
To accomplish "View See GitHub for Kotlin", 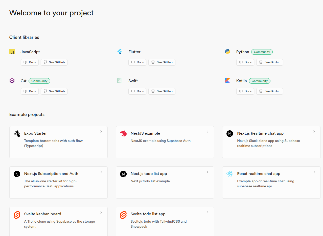I will pyautogui.click(x=269, y=91).
